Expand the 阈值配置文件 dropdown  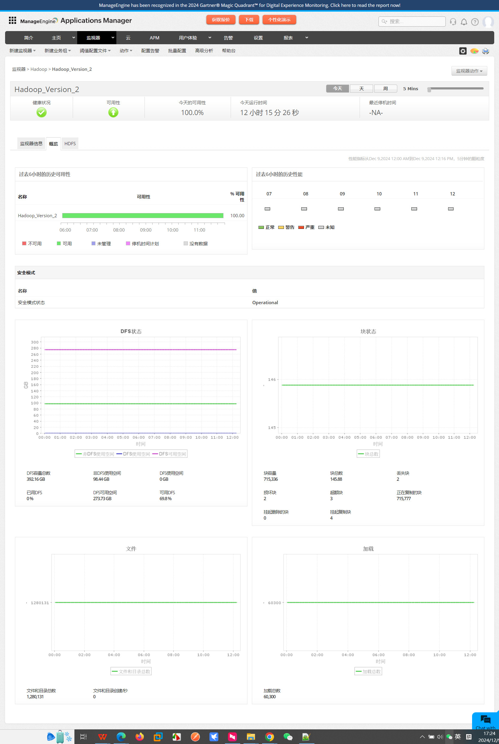point(95,50)
